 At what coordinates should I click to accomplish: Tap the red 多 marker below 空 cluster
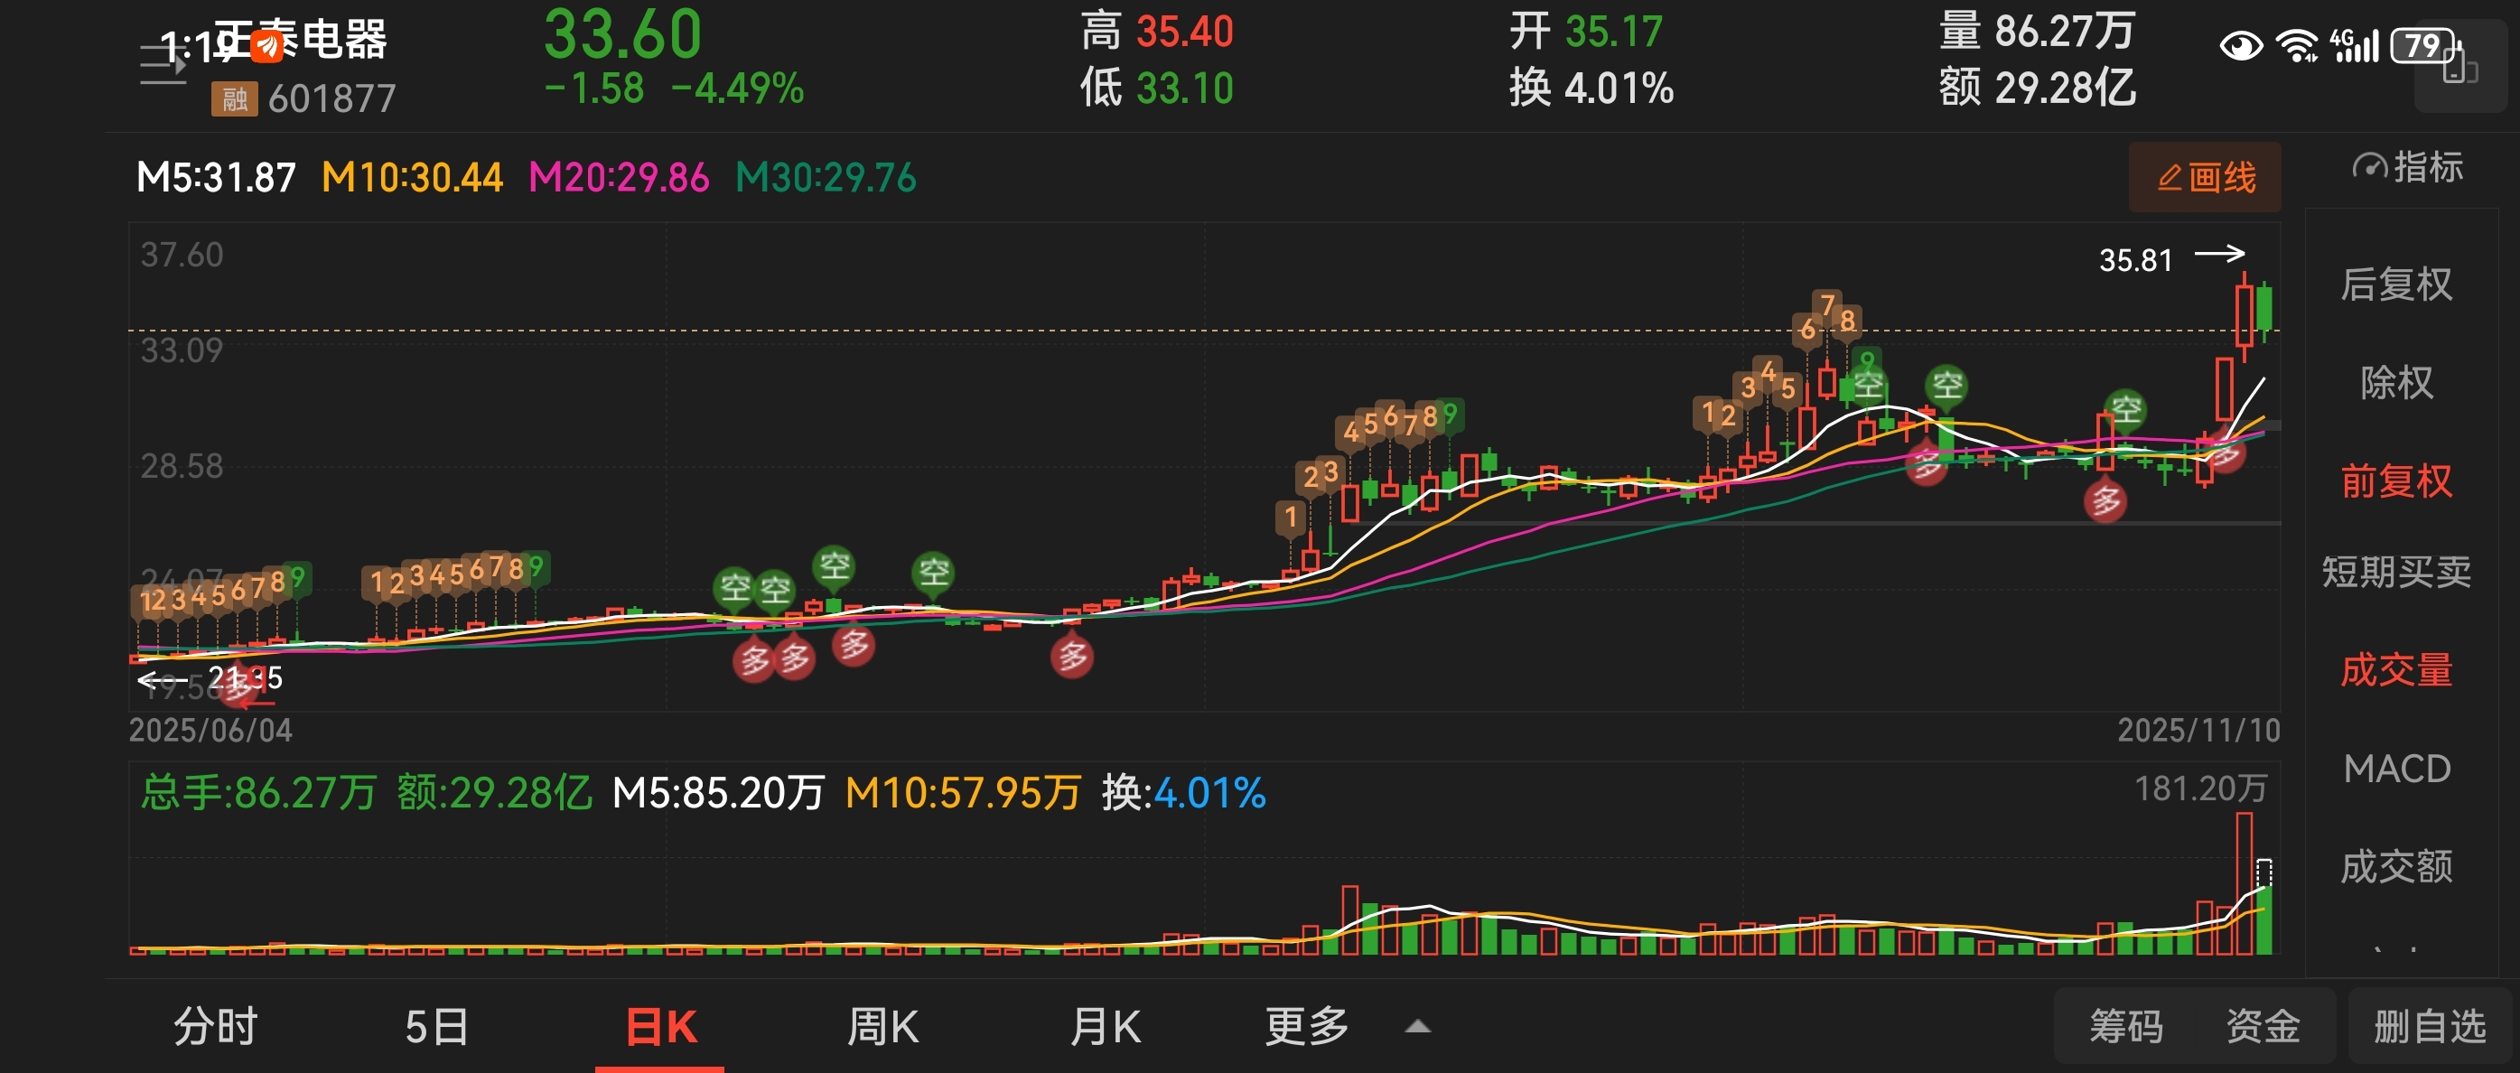[754, 661]
